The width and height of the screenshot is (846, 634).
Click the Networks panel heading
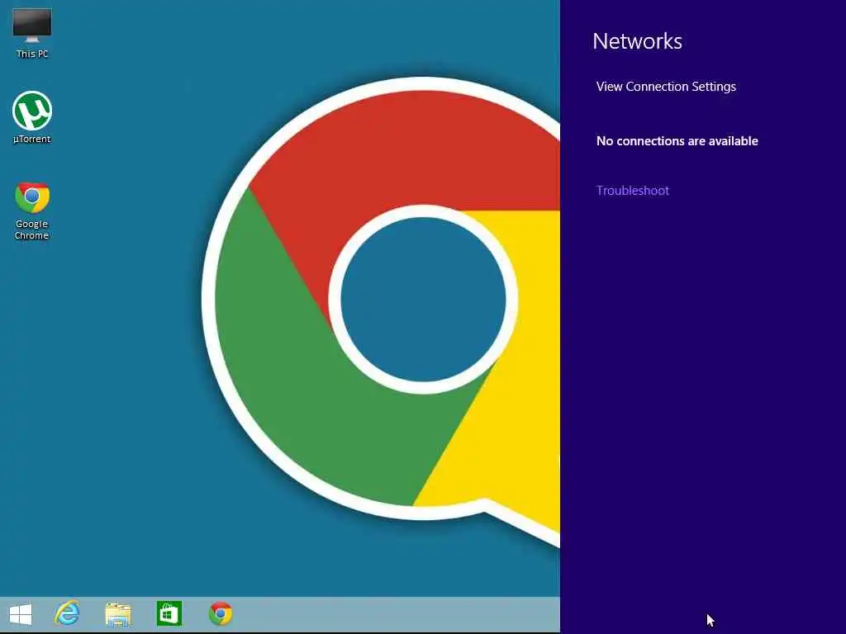637,41
